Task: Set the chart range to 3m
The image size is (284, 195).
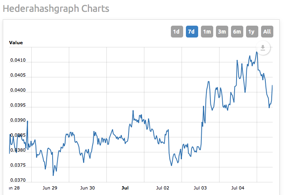Action: pos(222,32)
